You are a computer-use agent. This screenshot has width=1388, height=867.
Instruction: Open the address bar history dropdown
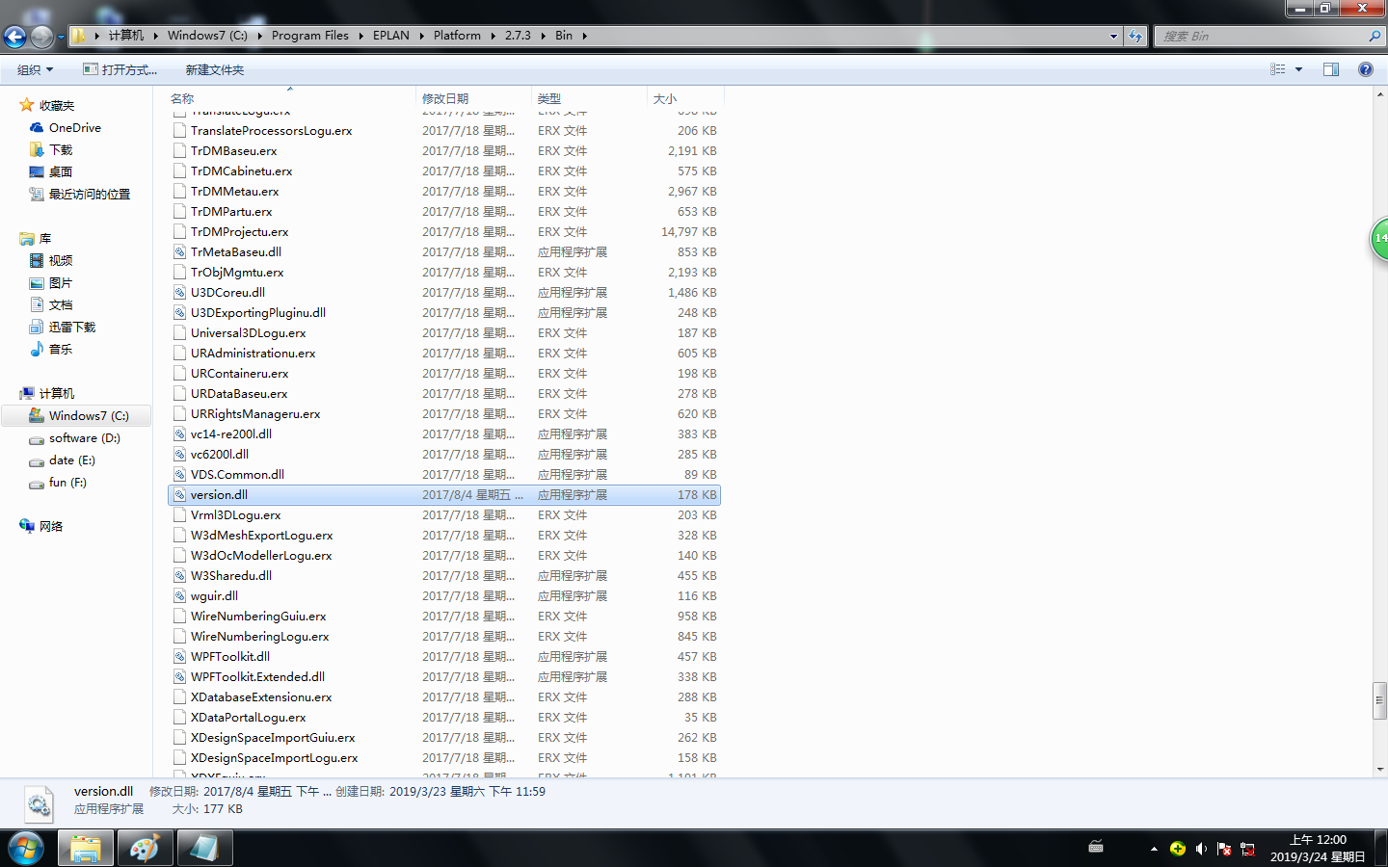coord(1113,37)
